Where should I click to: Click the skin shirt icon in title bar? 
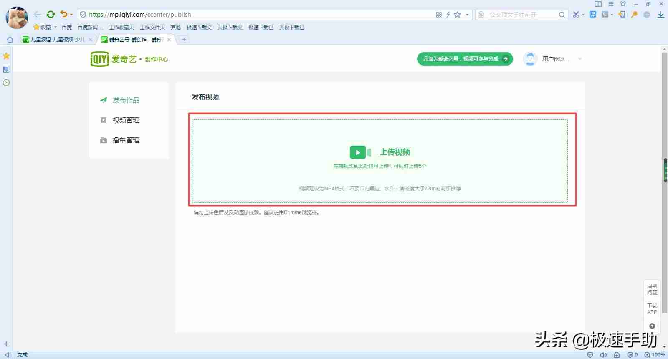[623, 4]
